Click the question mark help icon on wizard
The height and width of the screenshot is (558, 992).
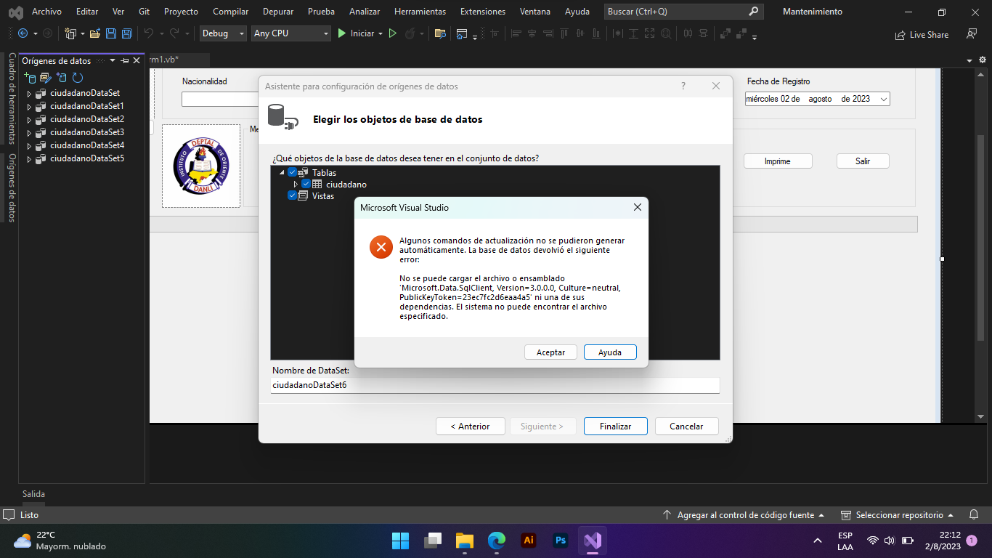(x=683, y=86)
